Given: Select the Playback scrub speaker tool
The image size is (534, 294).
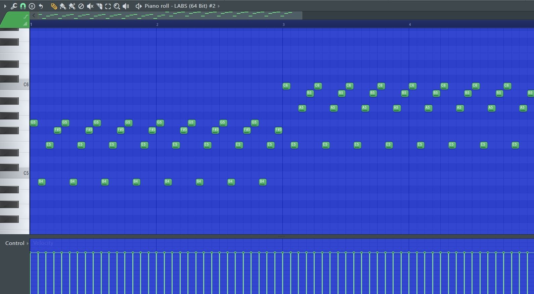Looking at the screenshot, I should (x=126, y=6).
